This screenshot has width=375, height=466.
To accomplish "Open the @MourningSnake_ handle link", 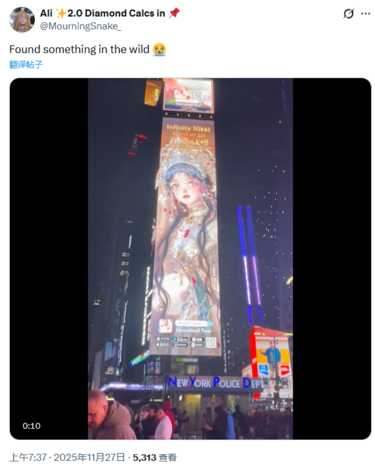I will point(81,26).
